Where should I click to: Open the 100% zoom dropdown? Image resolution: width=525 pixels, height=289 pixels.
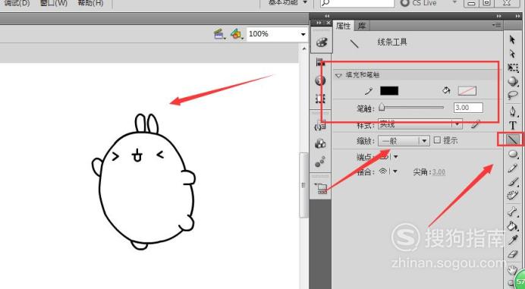click(277, 34)
